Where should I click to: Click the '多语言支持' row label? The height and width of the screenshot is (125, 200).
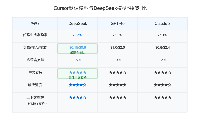tap(35, 60)
